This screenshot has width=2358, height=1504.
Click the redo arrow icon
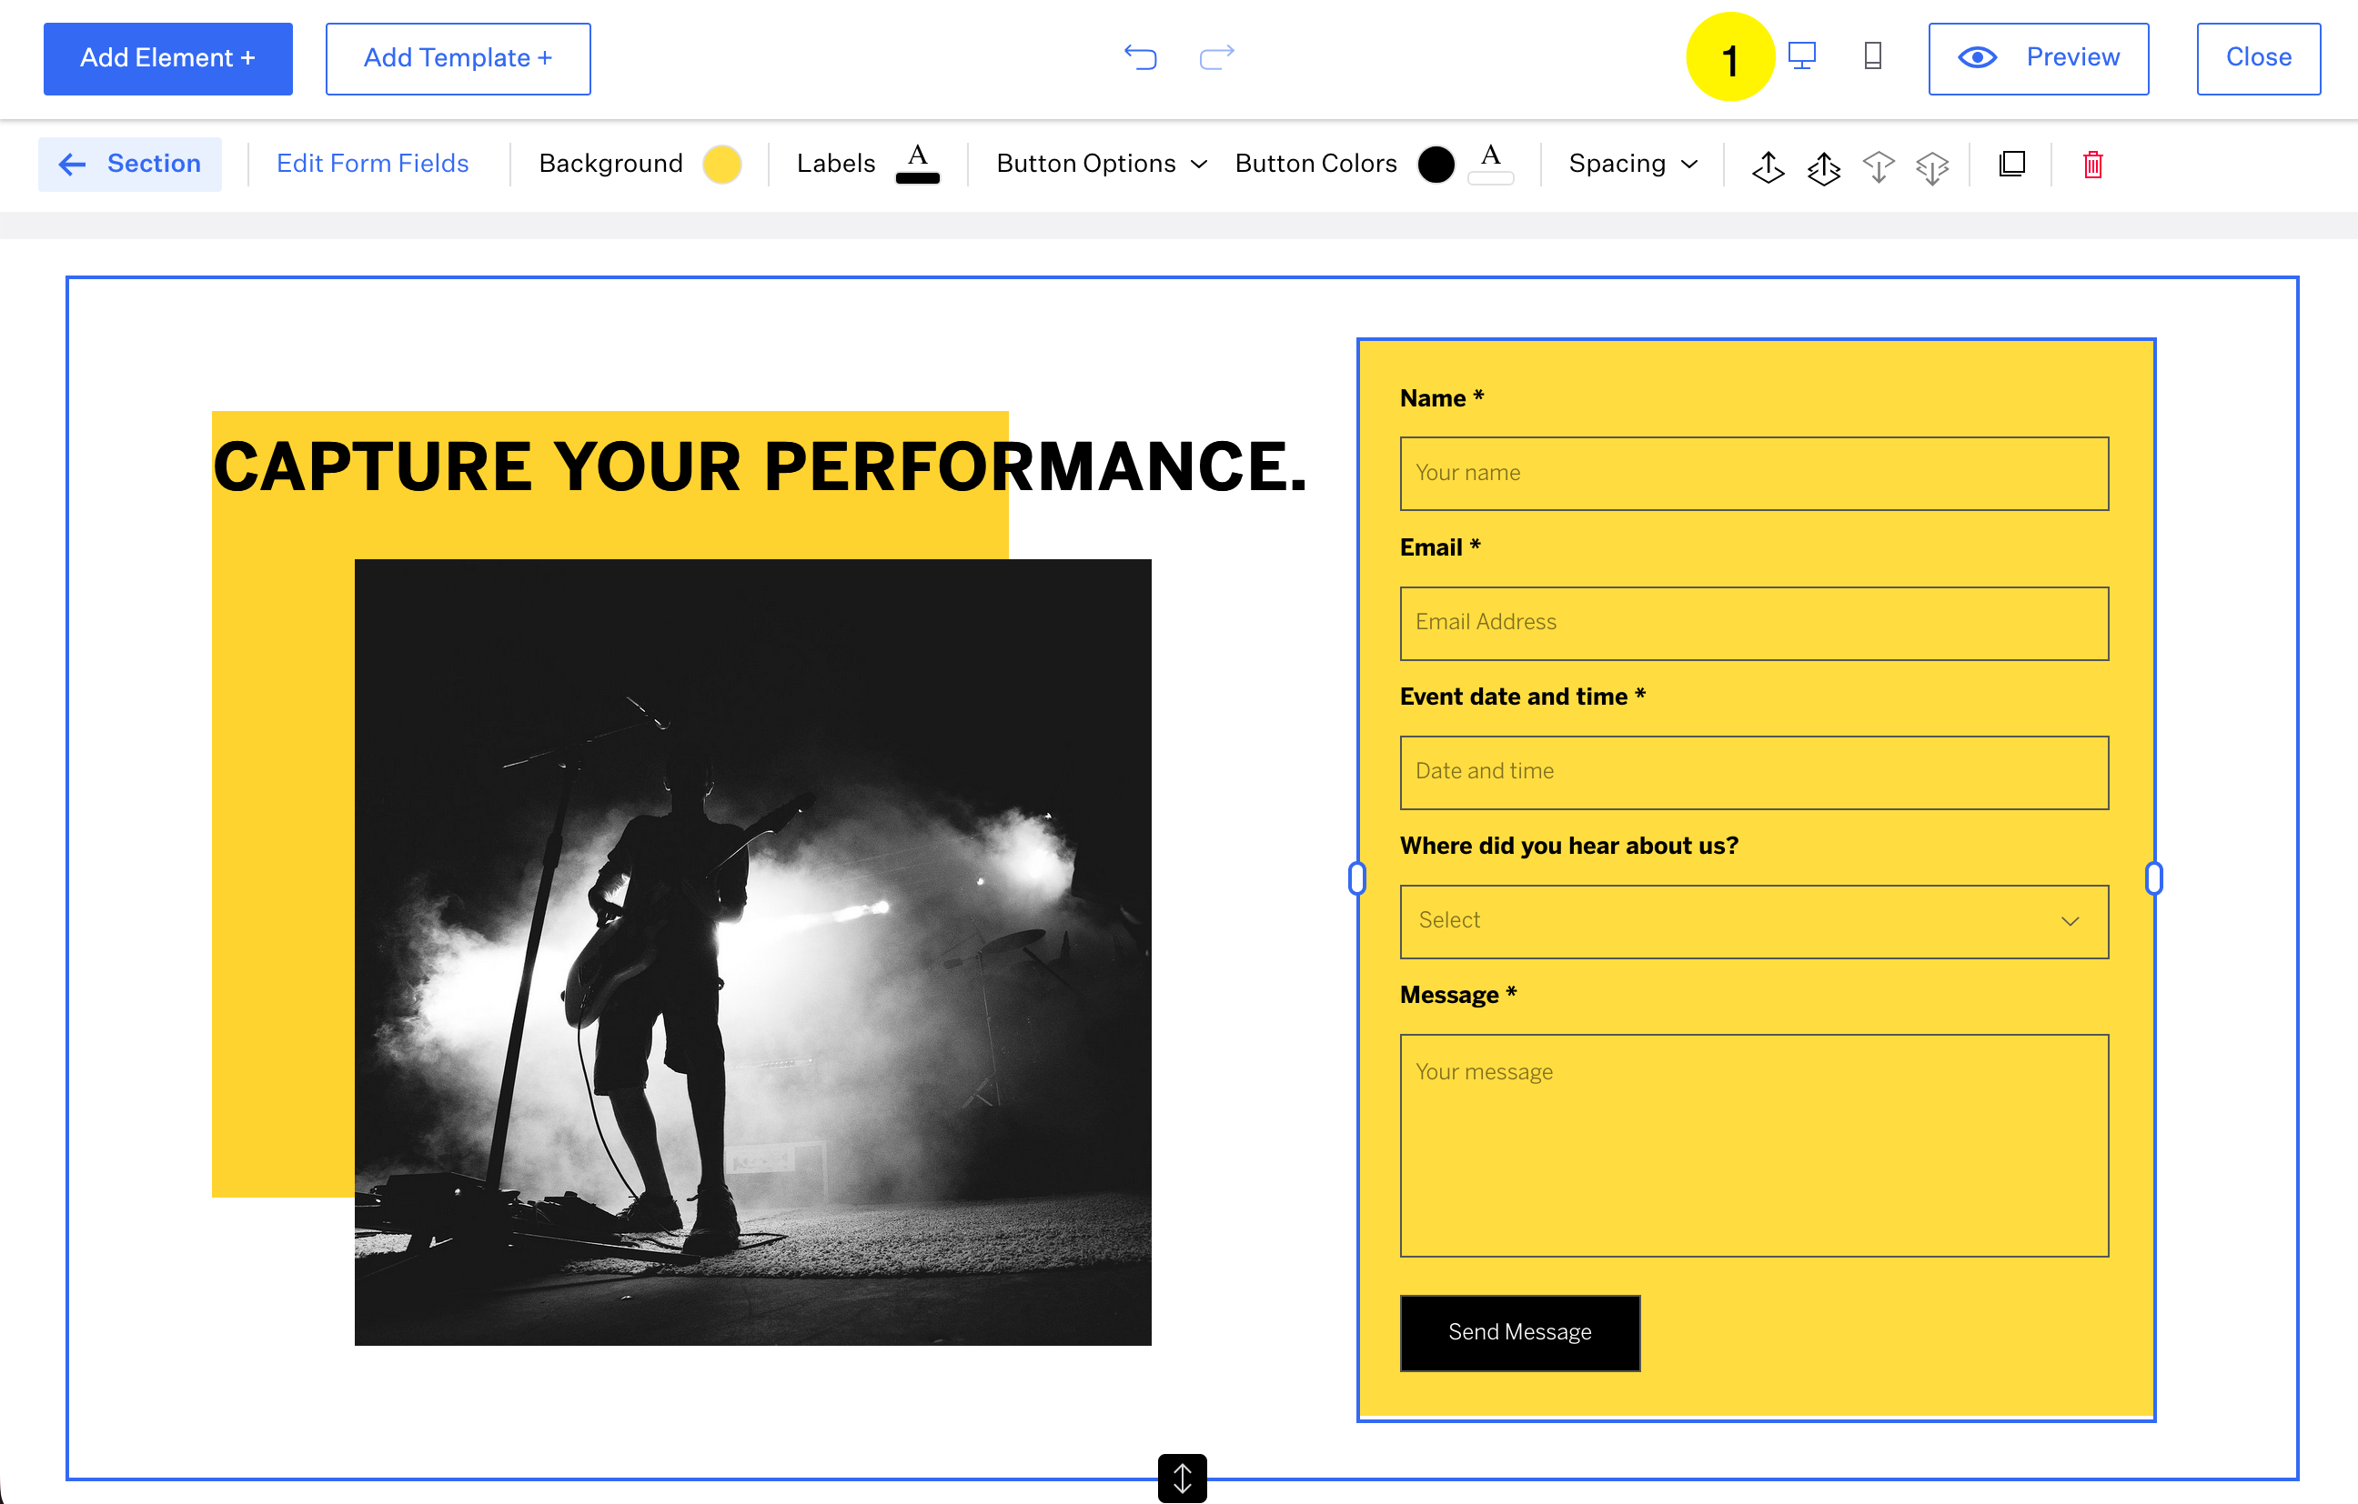point(1216,56)
